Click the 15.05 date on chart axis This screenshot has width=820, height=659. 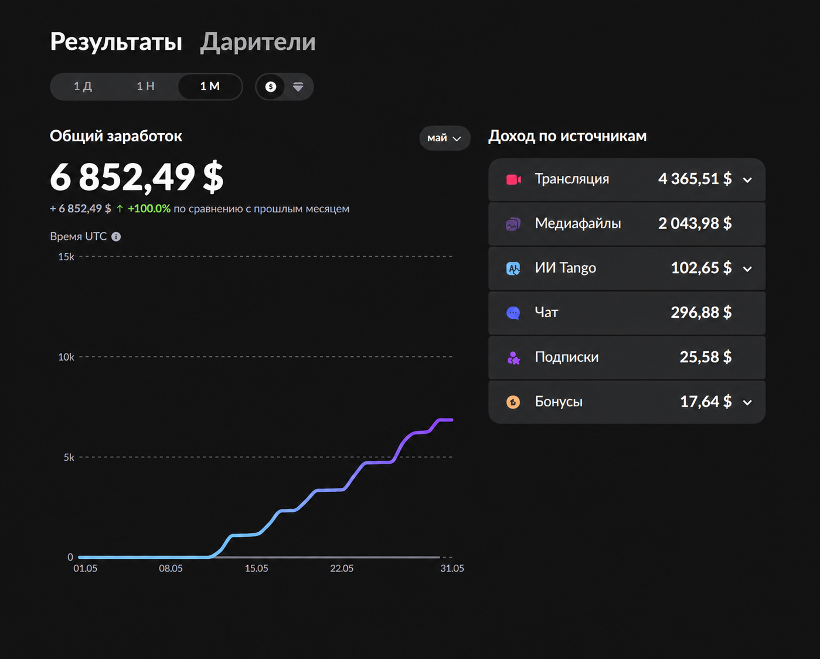[x=256, y=569]
